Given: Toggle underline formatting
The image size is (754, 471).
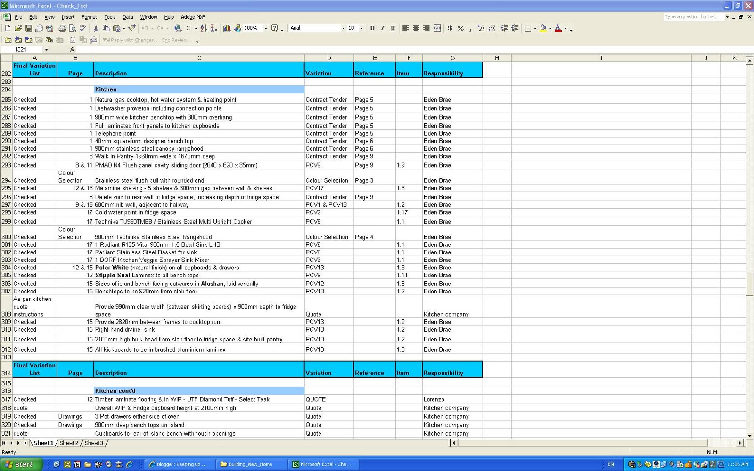Looking at the screenshot, I should coord(393,28).
